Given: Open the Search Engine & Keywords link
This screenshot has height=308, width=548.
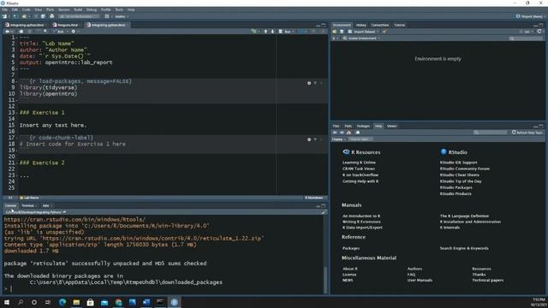Looking at the screenshot, I should pyautogui.click(x=464, y=248).
